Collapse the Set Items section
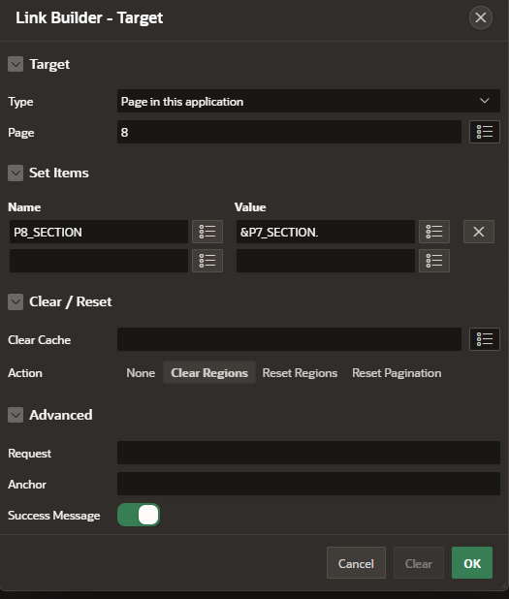Viewport: 509px width, 599px height. pos(16,173)
